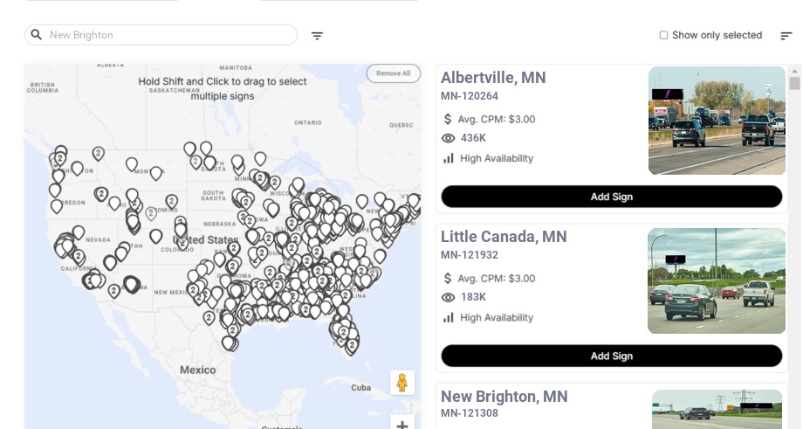Screen dimensions: 803x429
Task: Click the sign list scrollbar thumb
Action: click(x=794, y=83)
